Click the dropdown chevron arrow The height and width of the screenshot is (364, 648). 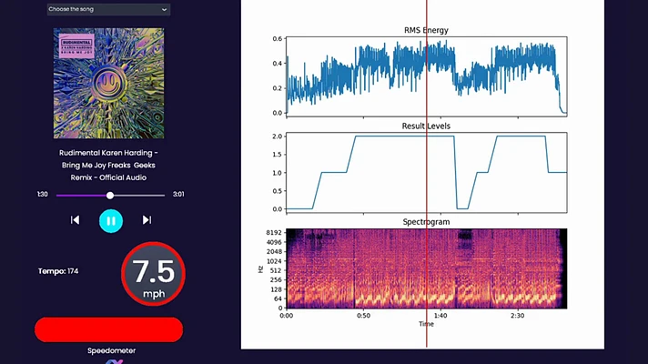coord(164,9)
